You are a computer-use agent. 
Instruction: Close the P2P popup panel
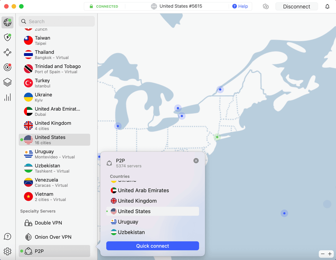coord(196,161)
